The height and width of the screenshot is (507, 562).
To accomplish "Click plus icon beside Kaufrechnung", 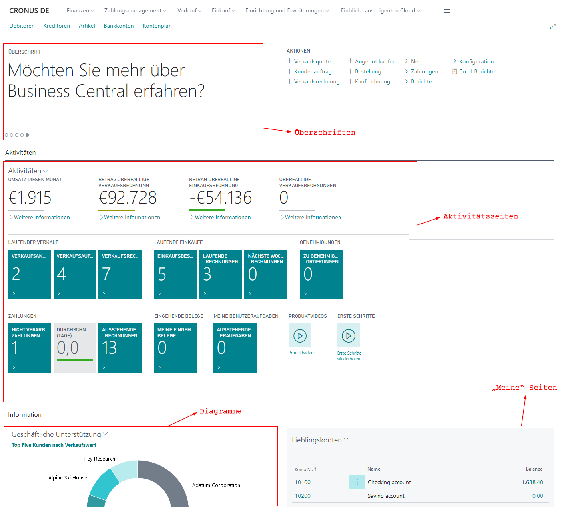I will coord(350,81).
